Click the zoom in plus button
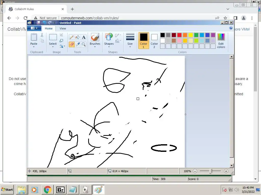The width and height of the screenshot is (261, 195). pos(226,171)
